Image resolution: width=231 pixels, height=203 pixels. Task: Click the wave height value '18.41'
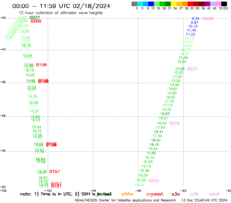159,132
